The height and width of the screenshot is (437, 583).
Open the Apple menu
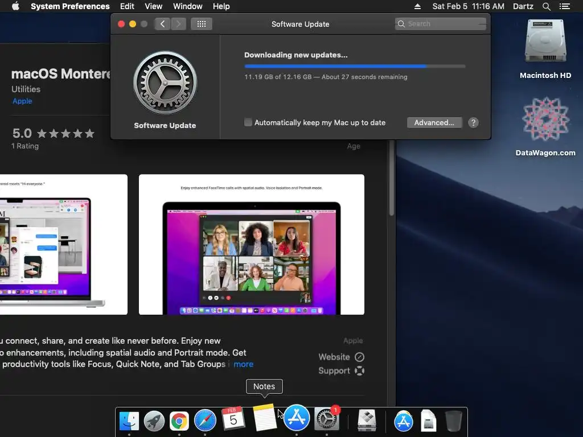click(x=15, y=6)
